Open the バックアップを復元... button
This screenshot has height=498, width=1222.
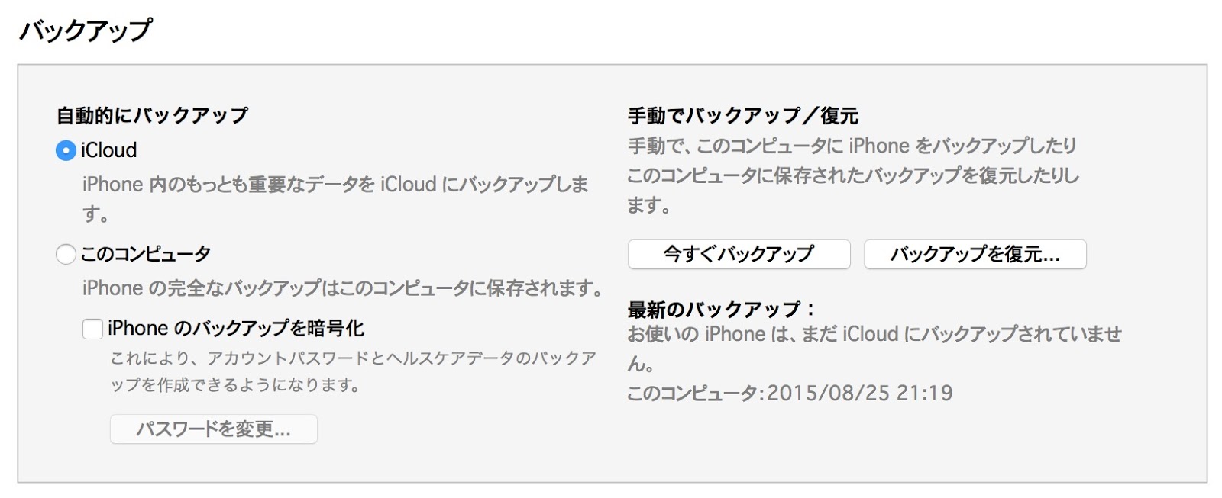975,254
